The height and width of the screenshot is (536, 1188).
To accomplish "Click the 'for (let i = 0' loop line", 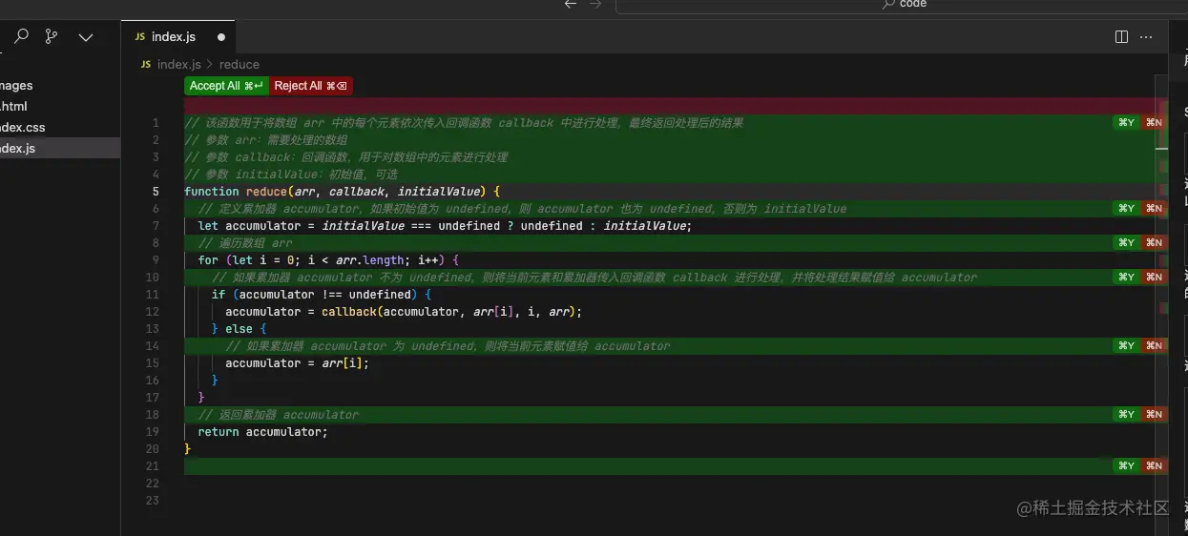I will click(x=328, y=259).
